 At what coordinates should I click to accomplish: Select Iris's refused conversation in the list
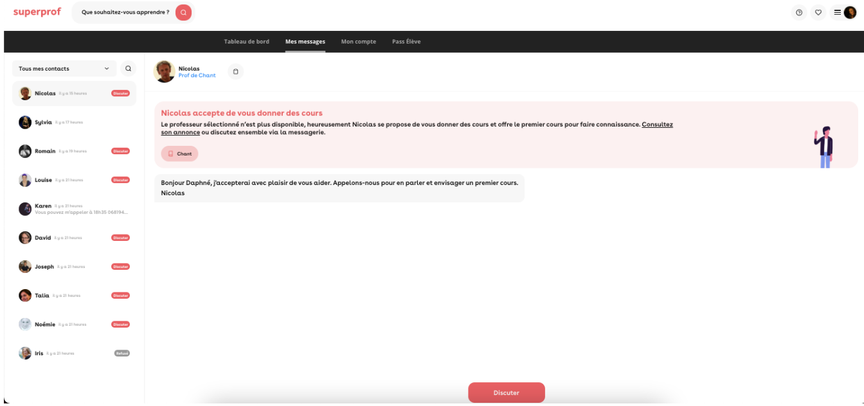click(x=74, y=353)
